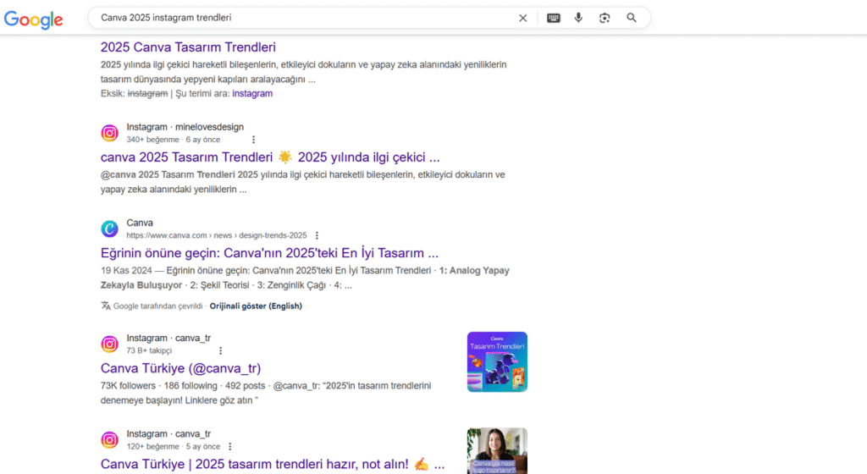
Task: Open Canva Türkiye (@canva_tr) profile result
Action: click(181, 368)
